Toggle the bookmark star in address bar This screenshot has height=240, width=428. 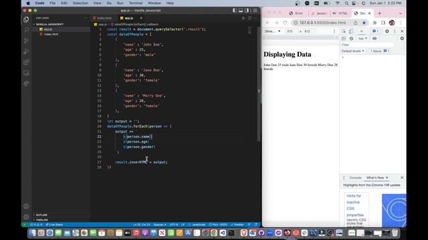click(x=364, y=23)
